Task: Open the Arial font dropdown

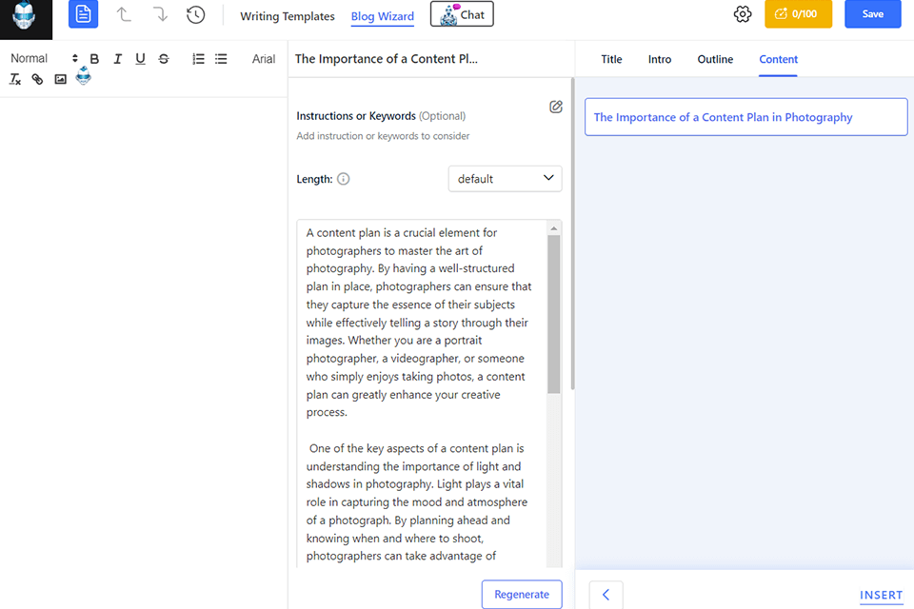Action: (264, 59)
